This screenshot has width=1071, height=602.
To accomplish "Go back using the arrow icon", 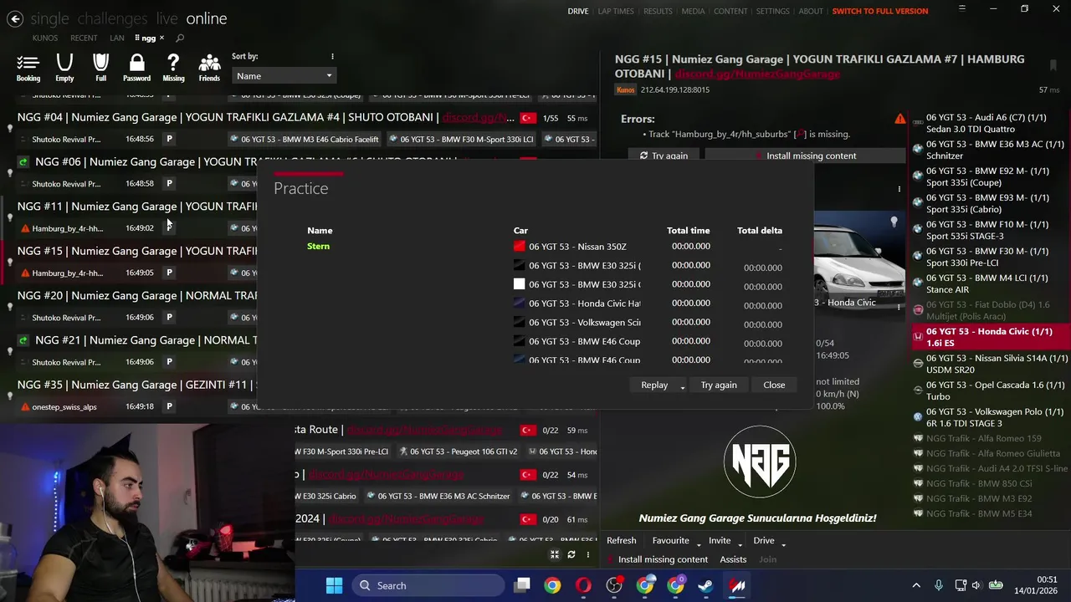I will [15, 18].
